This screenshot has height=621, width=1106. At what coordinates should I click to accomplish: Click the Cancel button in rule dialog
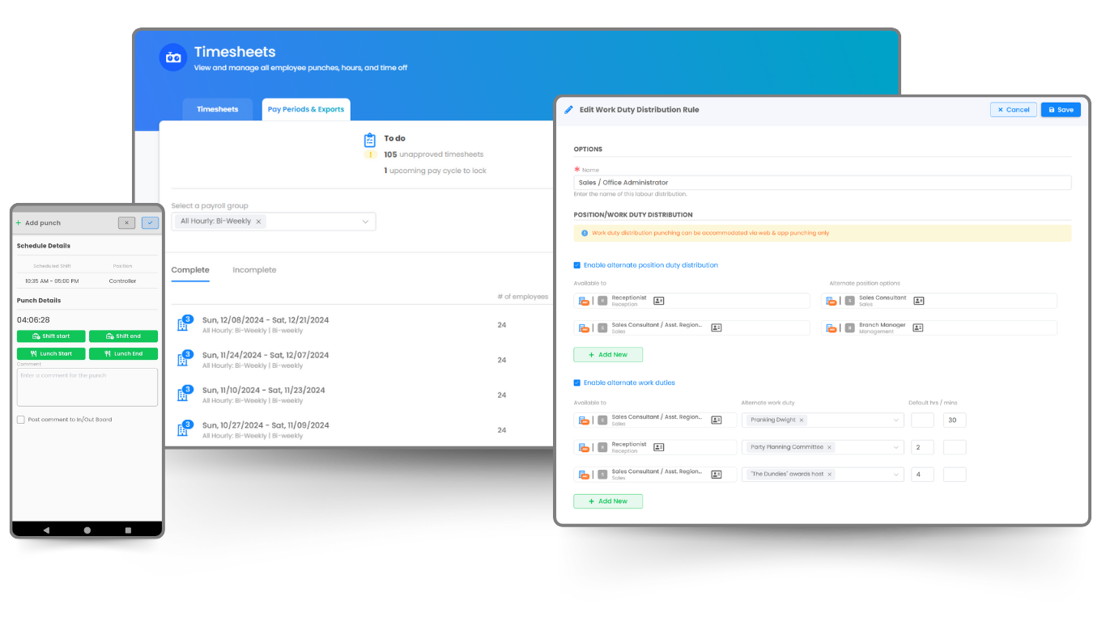[1014, 110]
